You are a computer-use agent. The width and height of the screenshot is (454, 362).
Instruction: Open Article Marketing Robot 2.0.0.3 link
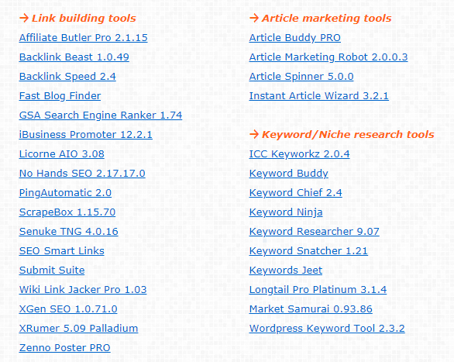(x=328, y=57)
